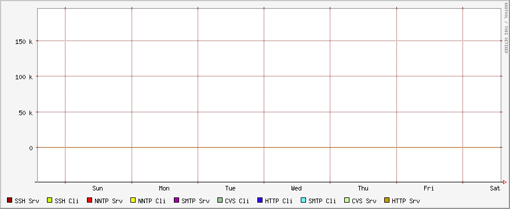Image resolution: width=510 pixels, height=209 pixels.
Task: Click the RRDTOOL / TOBI OETIKER watermark text
Action: [x=506, y=28]
